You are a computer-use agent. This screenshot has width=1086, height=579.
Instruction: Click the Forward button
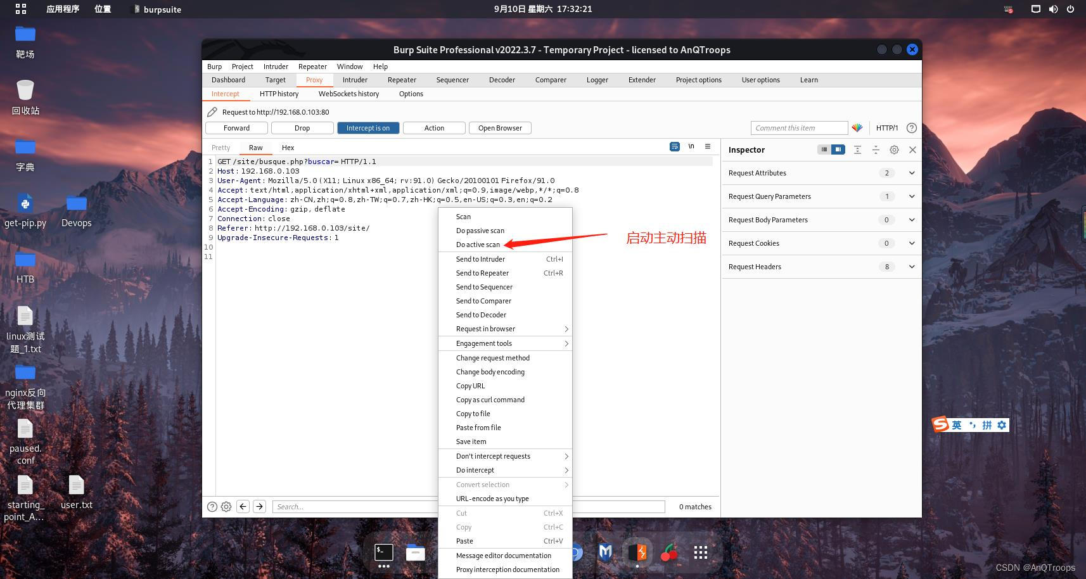point(236,128)
